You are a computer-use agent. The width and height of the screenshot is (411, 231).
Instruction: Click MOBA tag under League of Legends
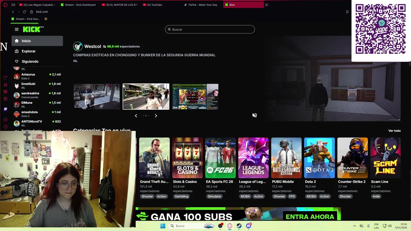click(x=245, y=196)
